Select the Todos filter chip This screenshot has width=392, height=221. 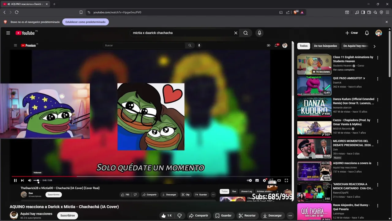pyautogui.click(x=303, y=46)
